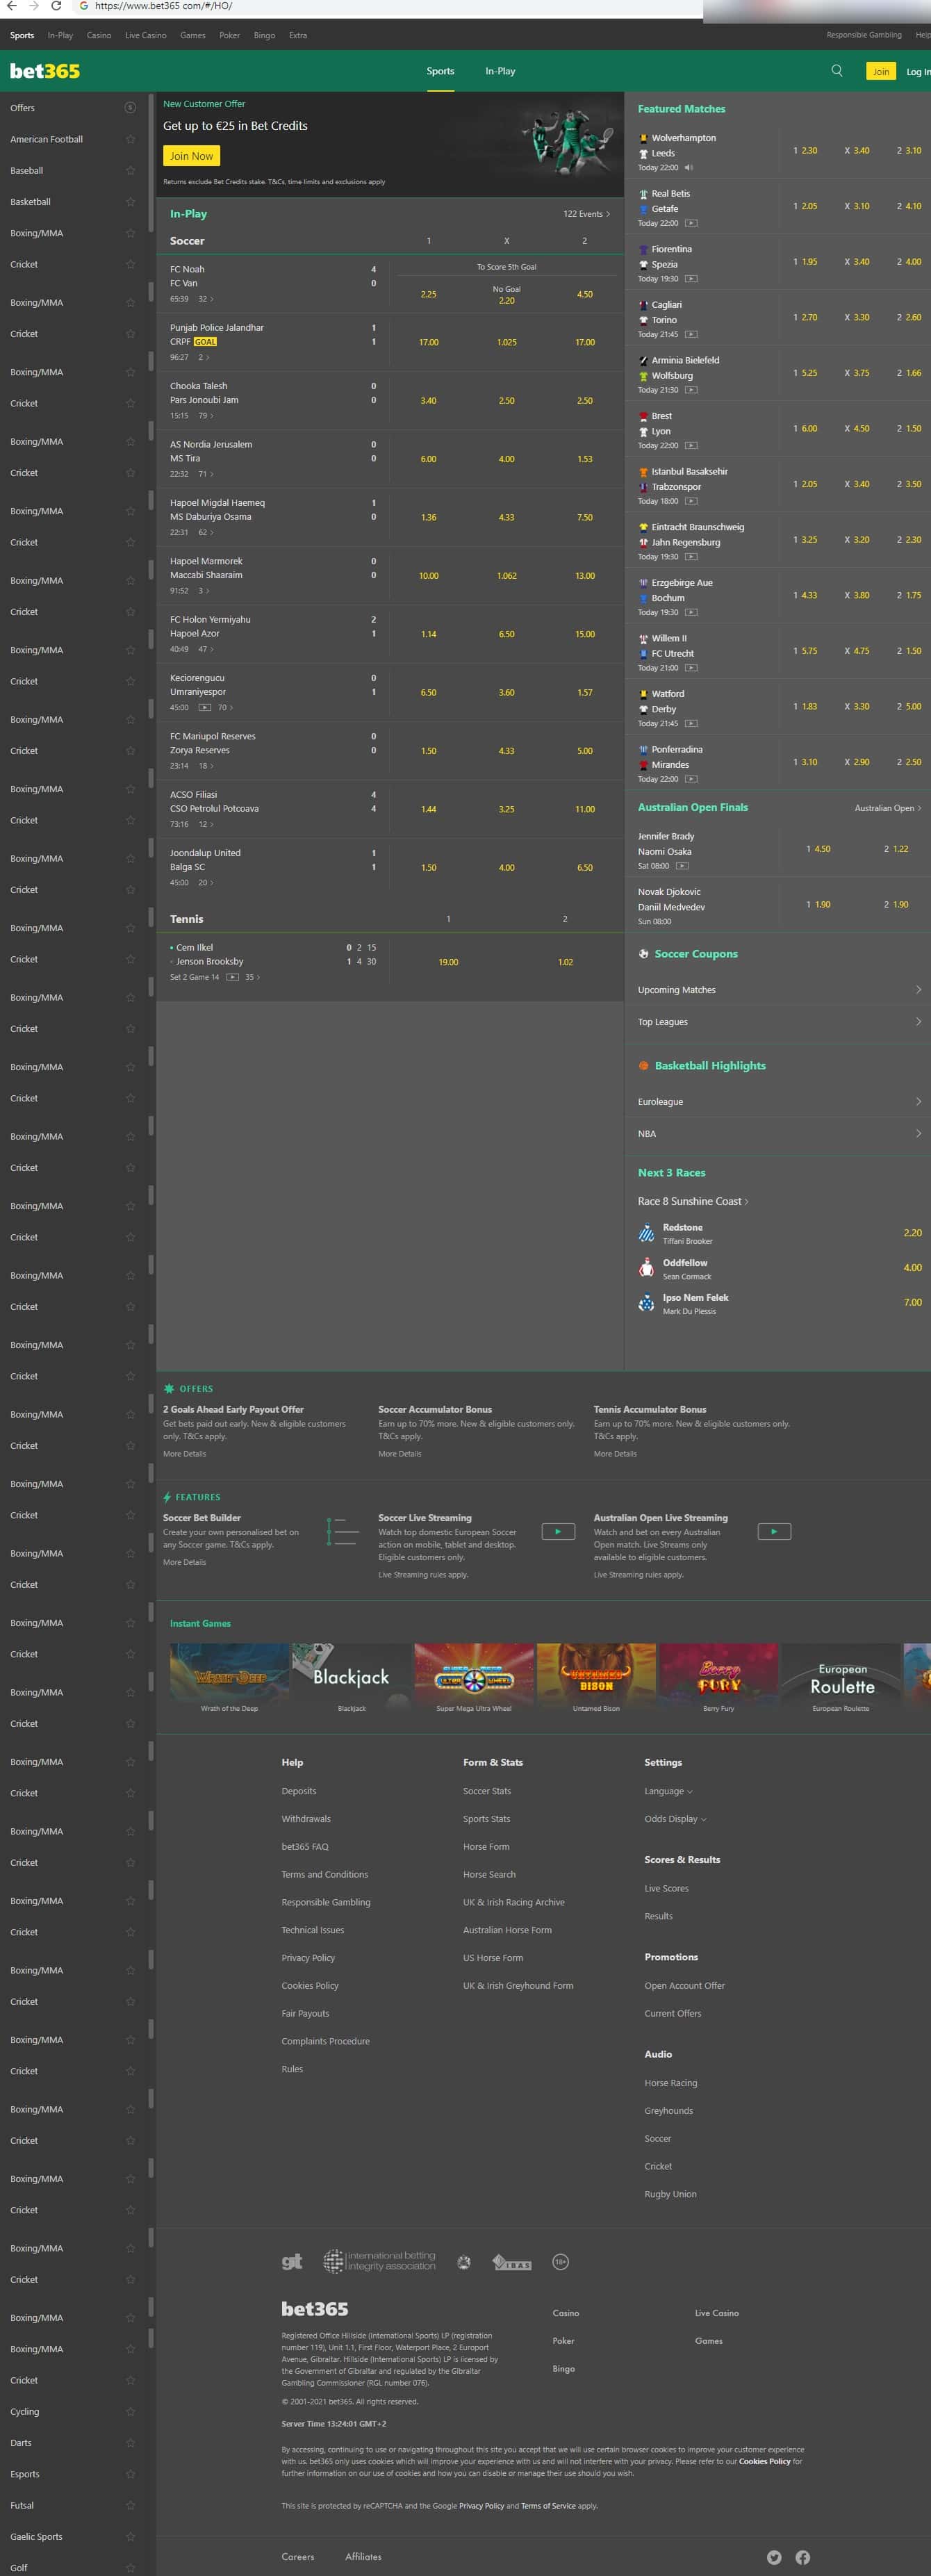Image resolution: width=931 pixels, height=2576 pixels.
Task: Open Cookies Policy in the footer Help list
Action: pos(310,1986)
